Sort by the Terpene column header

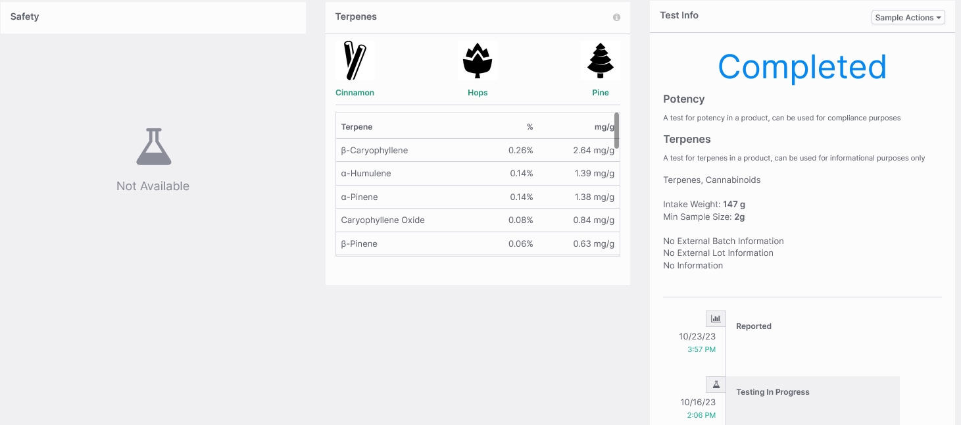357,127
